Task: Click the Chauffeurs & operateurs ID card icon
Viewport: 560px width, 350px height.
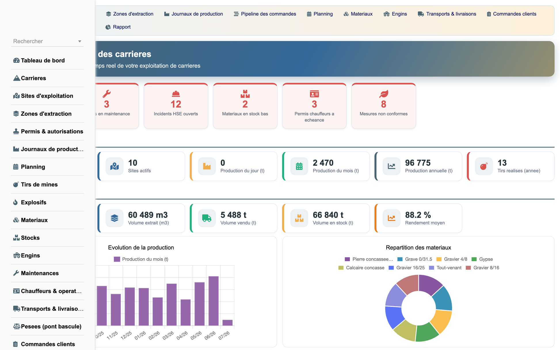Action: (16, 291)
